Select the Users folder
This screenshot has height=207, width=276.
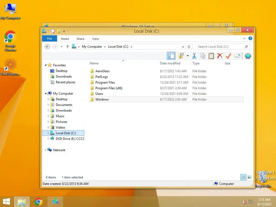(99, 94)
